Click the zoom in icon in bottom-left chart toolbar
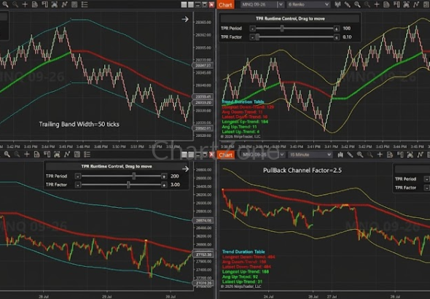The height and width of the screenshot is (299, 430). tap(7, 155)
